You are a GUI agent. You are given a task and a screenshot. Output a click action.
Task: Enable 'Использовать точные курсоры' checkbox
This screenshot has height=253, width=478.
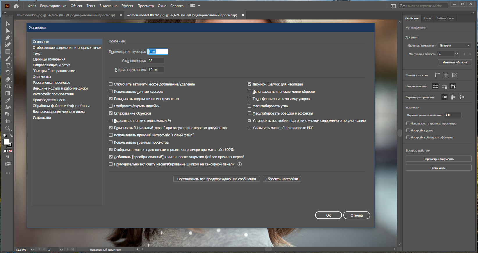111,91
